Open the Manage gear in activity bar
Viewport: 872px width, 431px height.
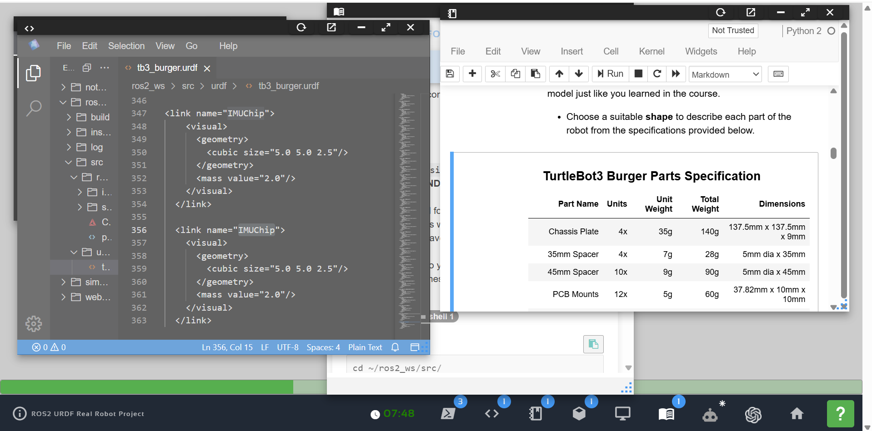point(34,324)
